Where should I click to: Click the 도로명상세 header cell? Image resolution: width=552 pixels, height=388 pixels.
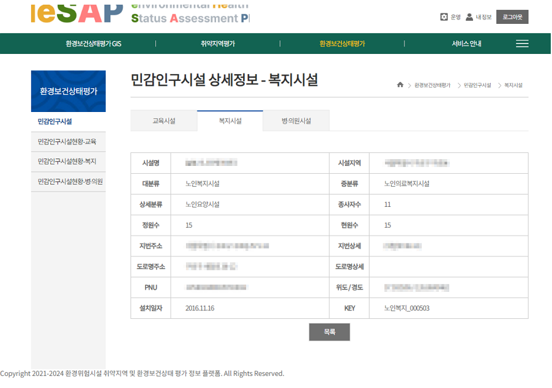(x=349, y=267)
